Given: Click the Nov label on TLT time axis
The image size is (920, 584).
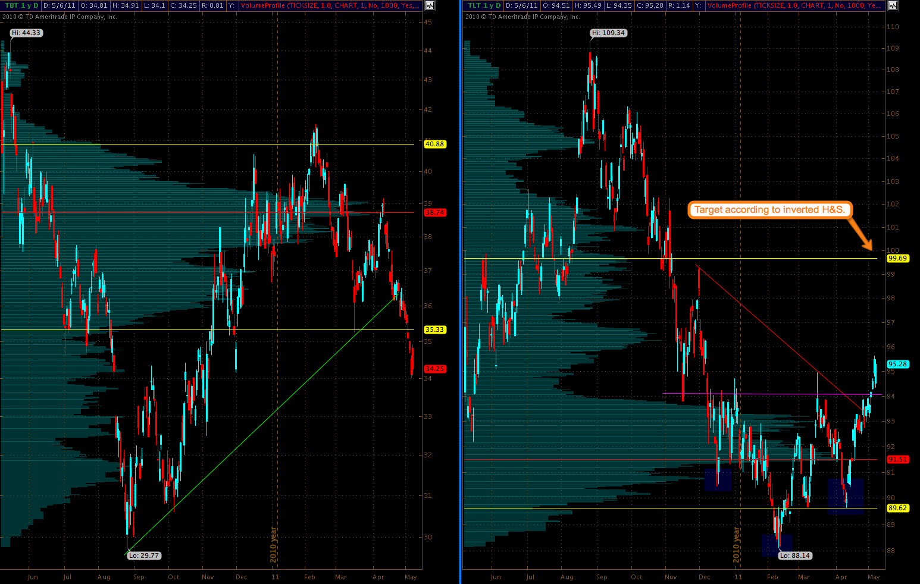Looking at the screenshot, I should (671, 577).
